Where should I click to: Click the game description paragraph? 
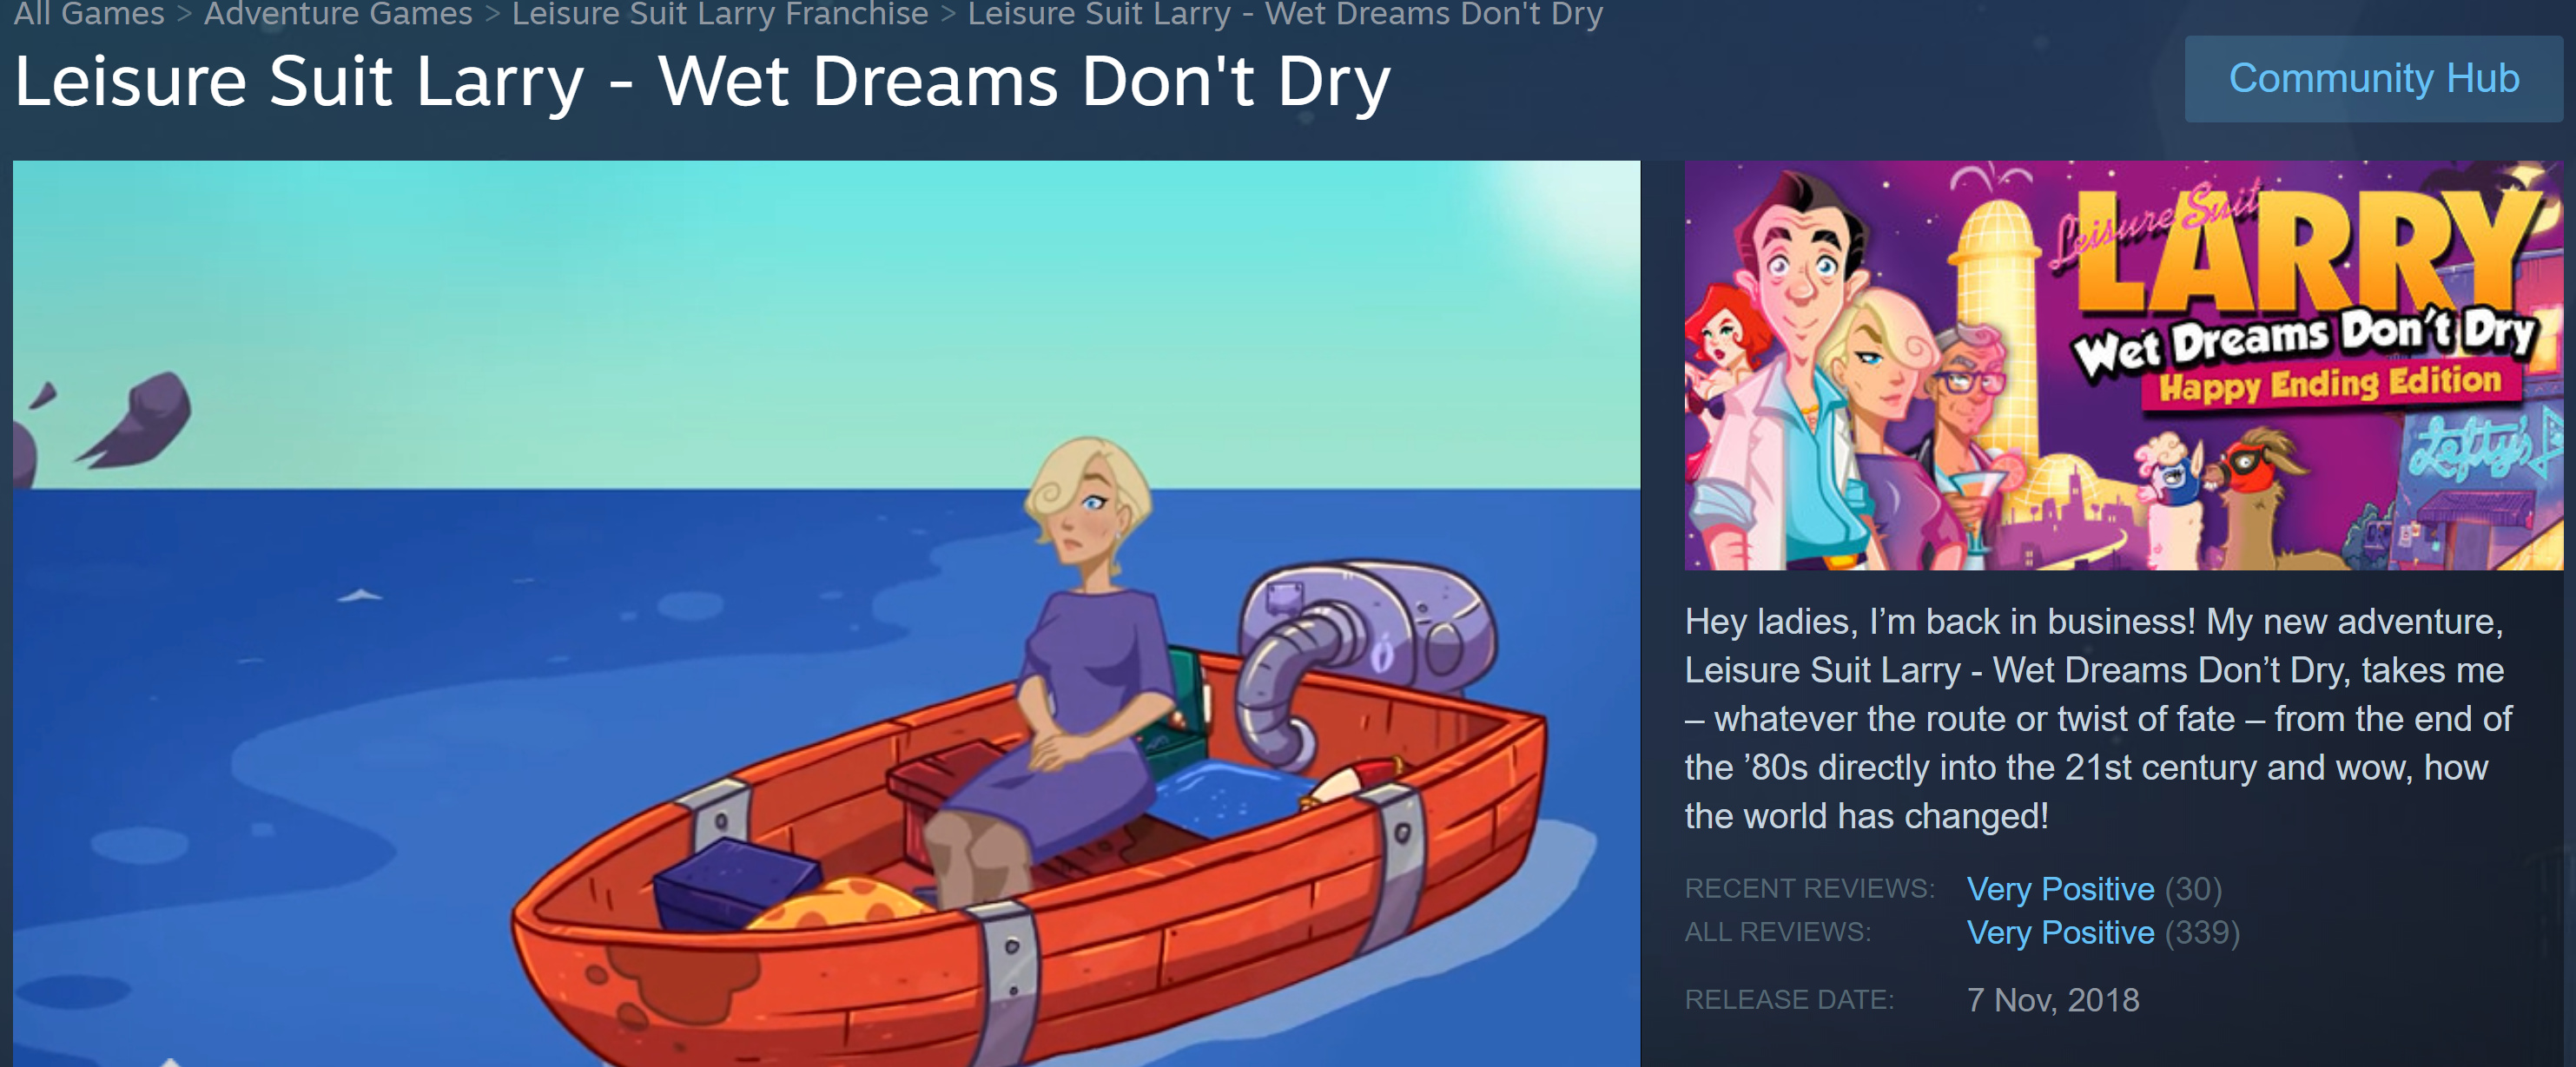(x=2098, y=718)
